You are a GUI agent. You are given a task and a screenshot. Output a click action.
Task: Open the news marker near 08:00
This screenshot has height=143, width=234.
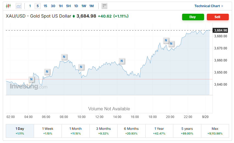[x=64, y=57]
